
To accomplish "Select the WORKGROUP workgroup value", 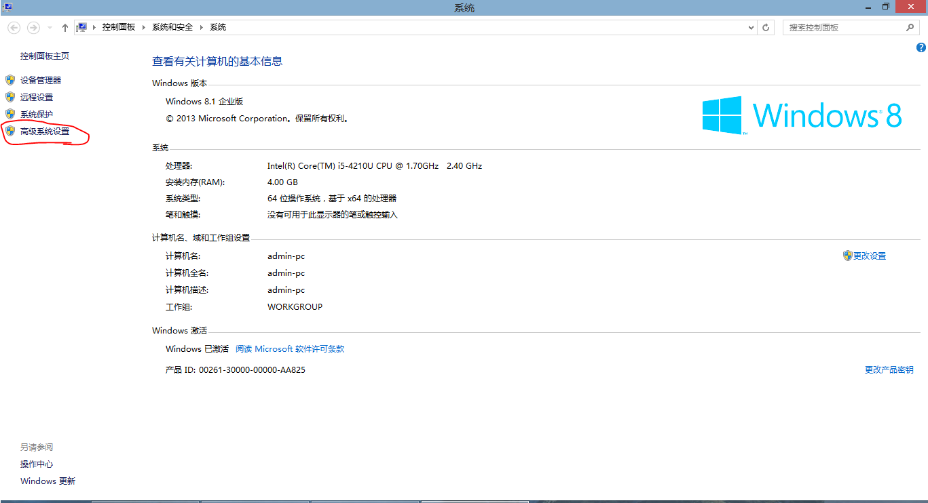I will 295,307.
